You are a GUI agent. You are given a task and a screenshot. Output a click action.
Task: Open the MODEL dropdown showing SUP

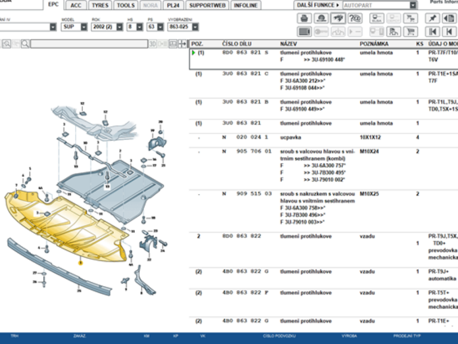click(84, 27)
